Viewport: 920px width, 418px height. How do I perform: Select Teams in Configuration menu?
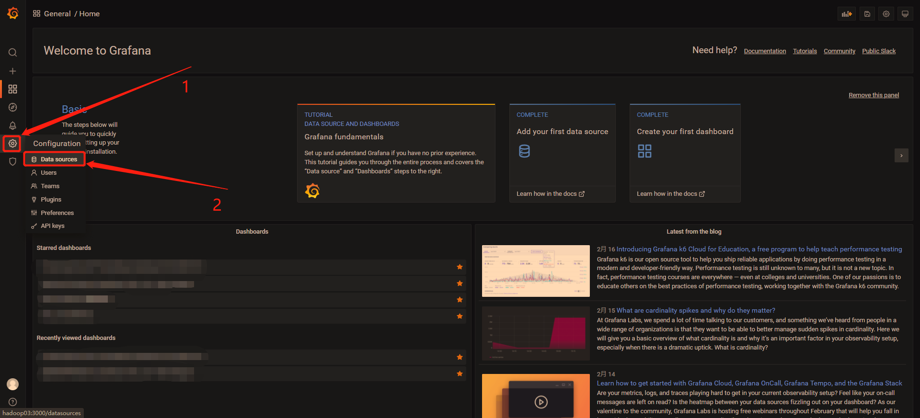tap(55, 186)
